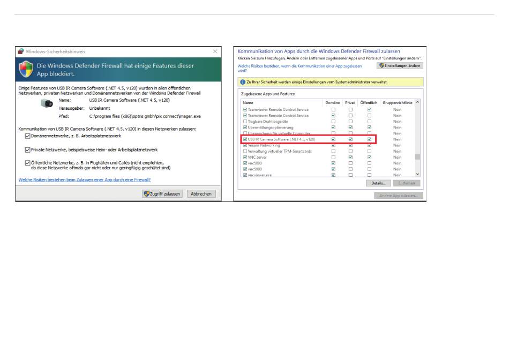Toggle the Öffentlich checkbox for VNC server

369,157
